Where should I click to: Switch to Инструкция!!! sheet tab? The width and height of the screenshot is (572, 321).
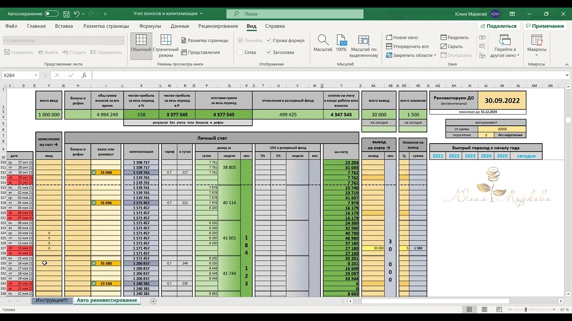point(52,300)
